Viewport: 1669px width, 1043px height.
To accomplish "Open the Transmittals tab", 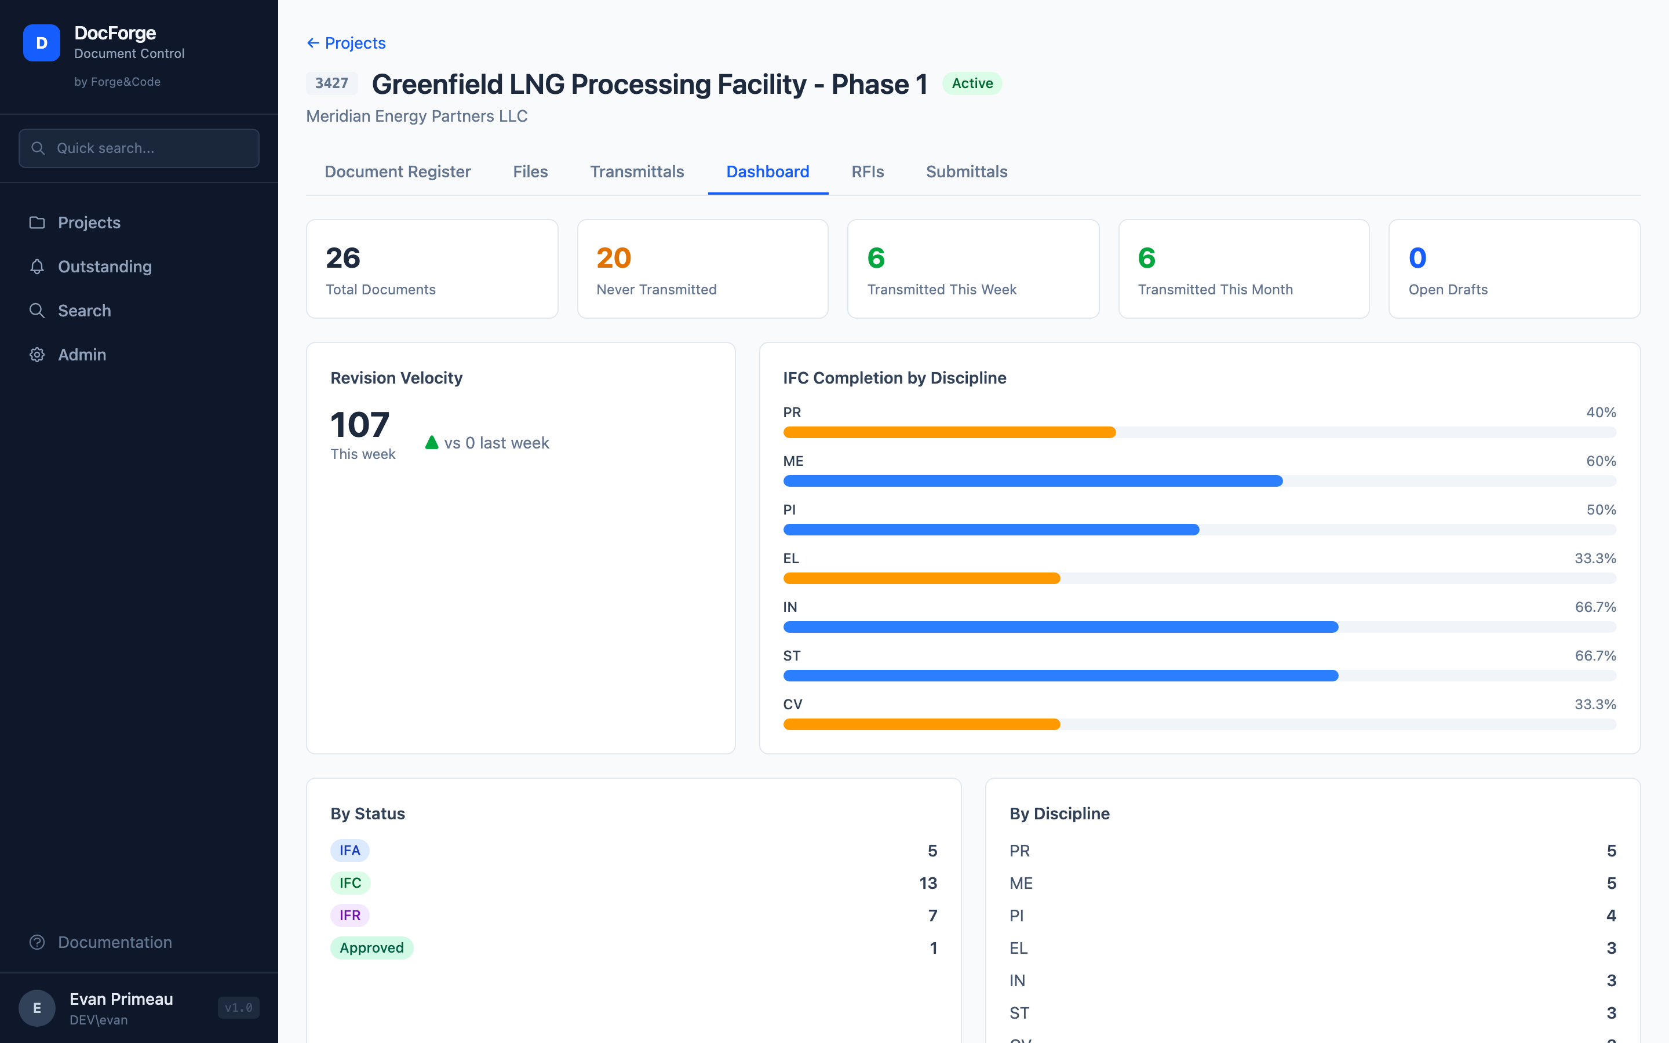I will [x=636, y=172].
